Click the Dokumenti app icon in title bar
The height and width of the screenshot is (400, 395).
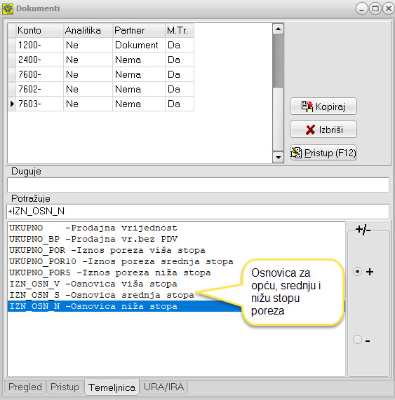(8, 8)
